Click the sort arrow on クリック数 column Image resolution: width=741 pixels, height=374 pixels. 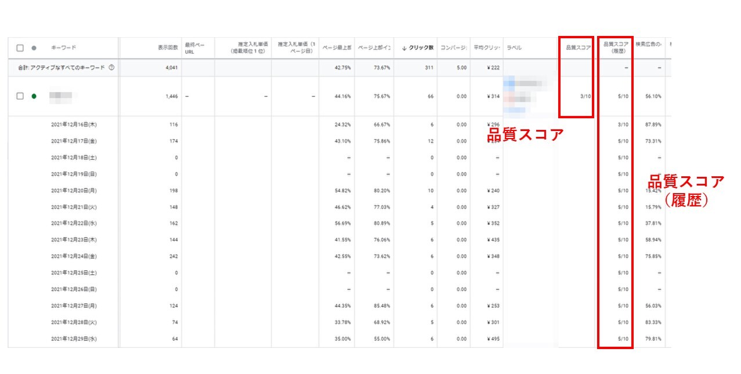pyautogui.click(x=404, y=48)
